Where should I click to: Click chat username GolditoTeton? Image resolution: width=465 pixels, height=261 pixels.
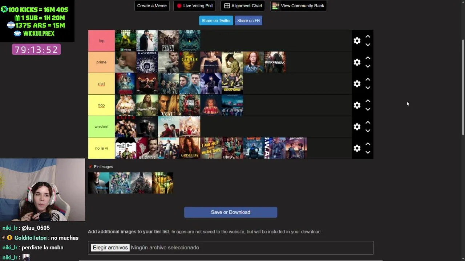(x=31, y=238)
